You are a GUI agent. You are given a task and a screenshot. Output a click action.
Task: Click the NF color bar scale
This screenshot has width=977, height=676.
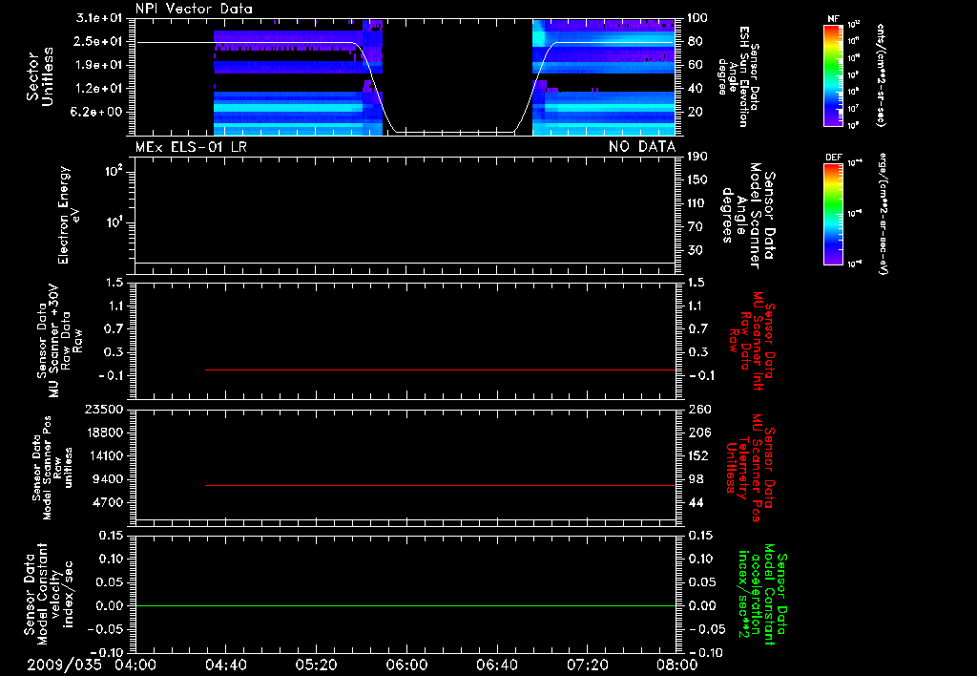point(834,74)
